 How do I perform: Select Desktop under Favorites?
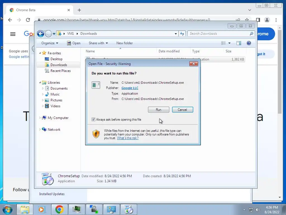(x=56, y=59)
